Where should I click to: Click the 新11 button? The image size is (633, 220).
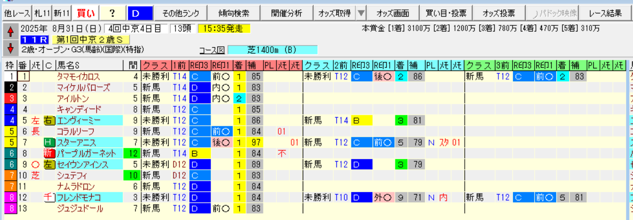pos(61,13)
